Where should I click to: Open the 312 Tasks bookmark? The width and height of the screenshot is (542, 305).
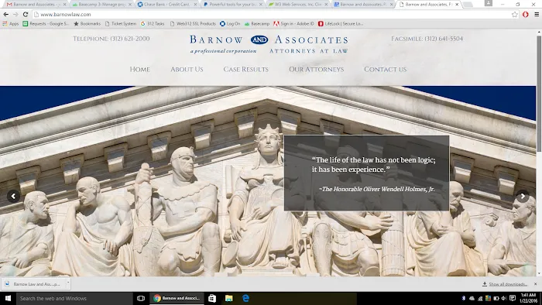coord(153,24)
